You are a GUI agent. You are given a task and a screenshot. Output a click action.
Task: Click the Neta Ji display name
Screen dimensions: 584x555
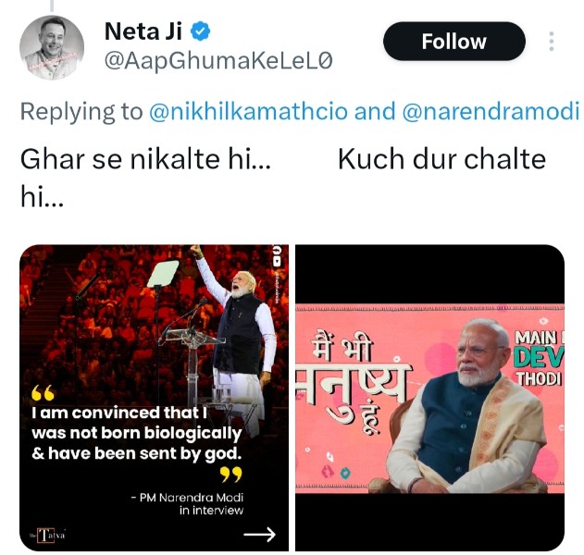click(143, 31)
